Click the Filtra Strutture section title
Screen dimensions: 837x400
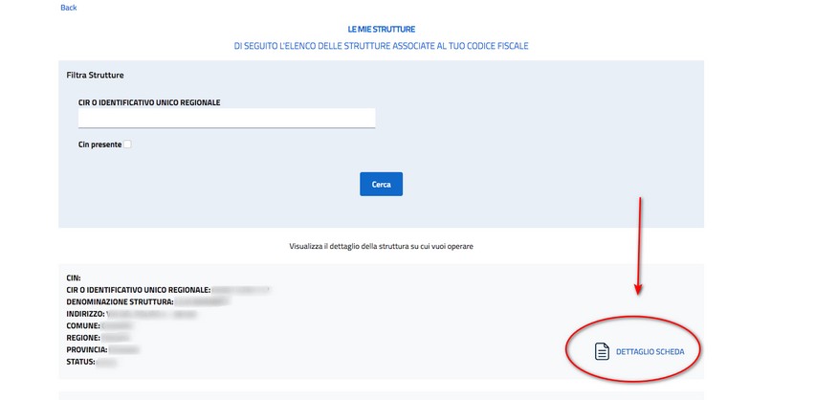95,75
